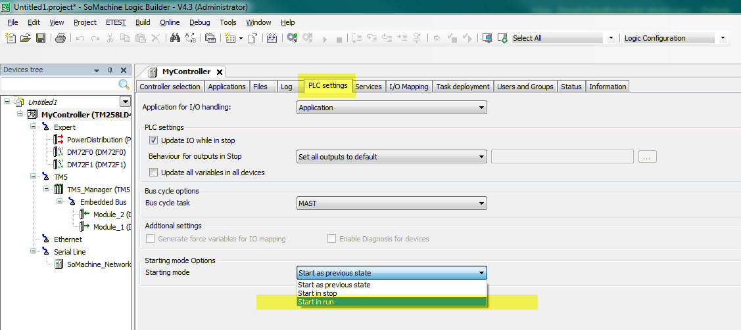Collapse the Expert tree node
This screenshot has width=741, height=330.
pyautogui.click(x=33, y=127)
